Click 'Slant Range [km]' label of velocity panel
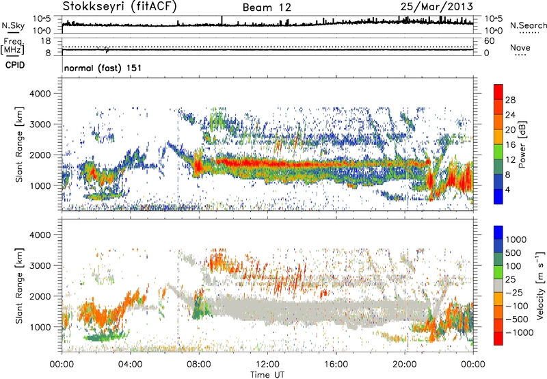547x379 pixels. (19, 285)
